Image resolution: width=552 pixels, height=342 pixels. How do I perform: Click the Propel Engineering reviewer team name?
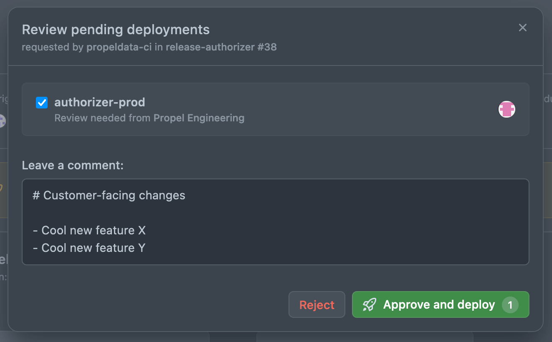pos(199,118)
